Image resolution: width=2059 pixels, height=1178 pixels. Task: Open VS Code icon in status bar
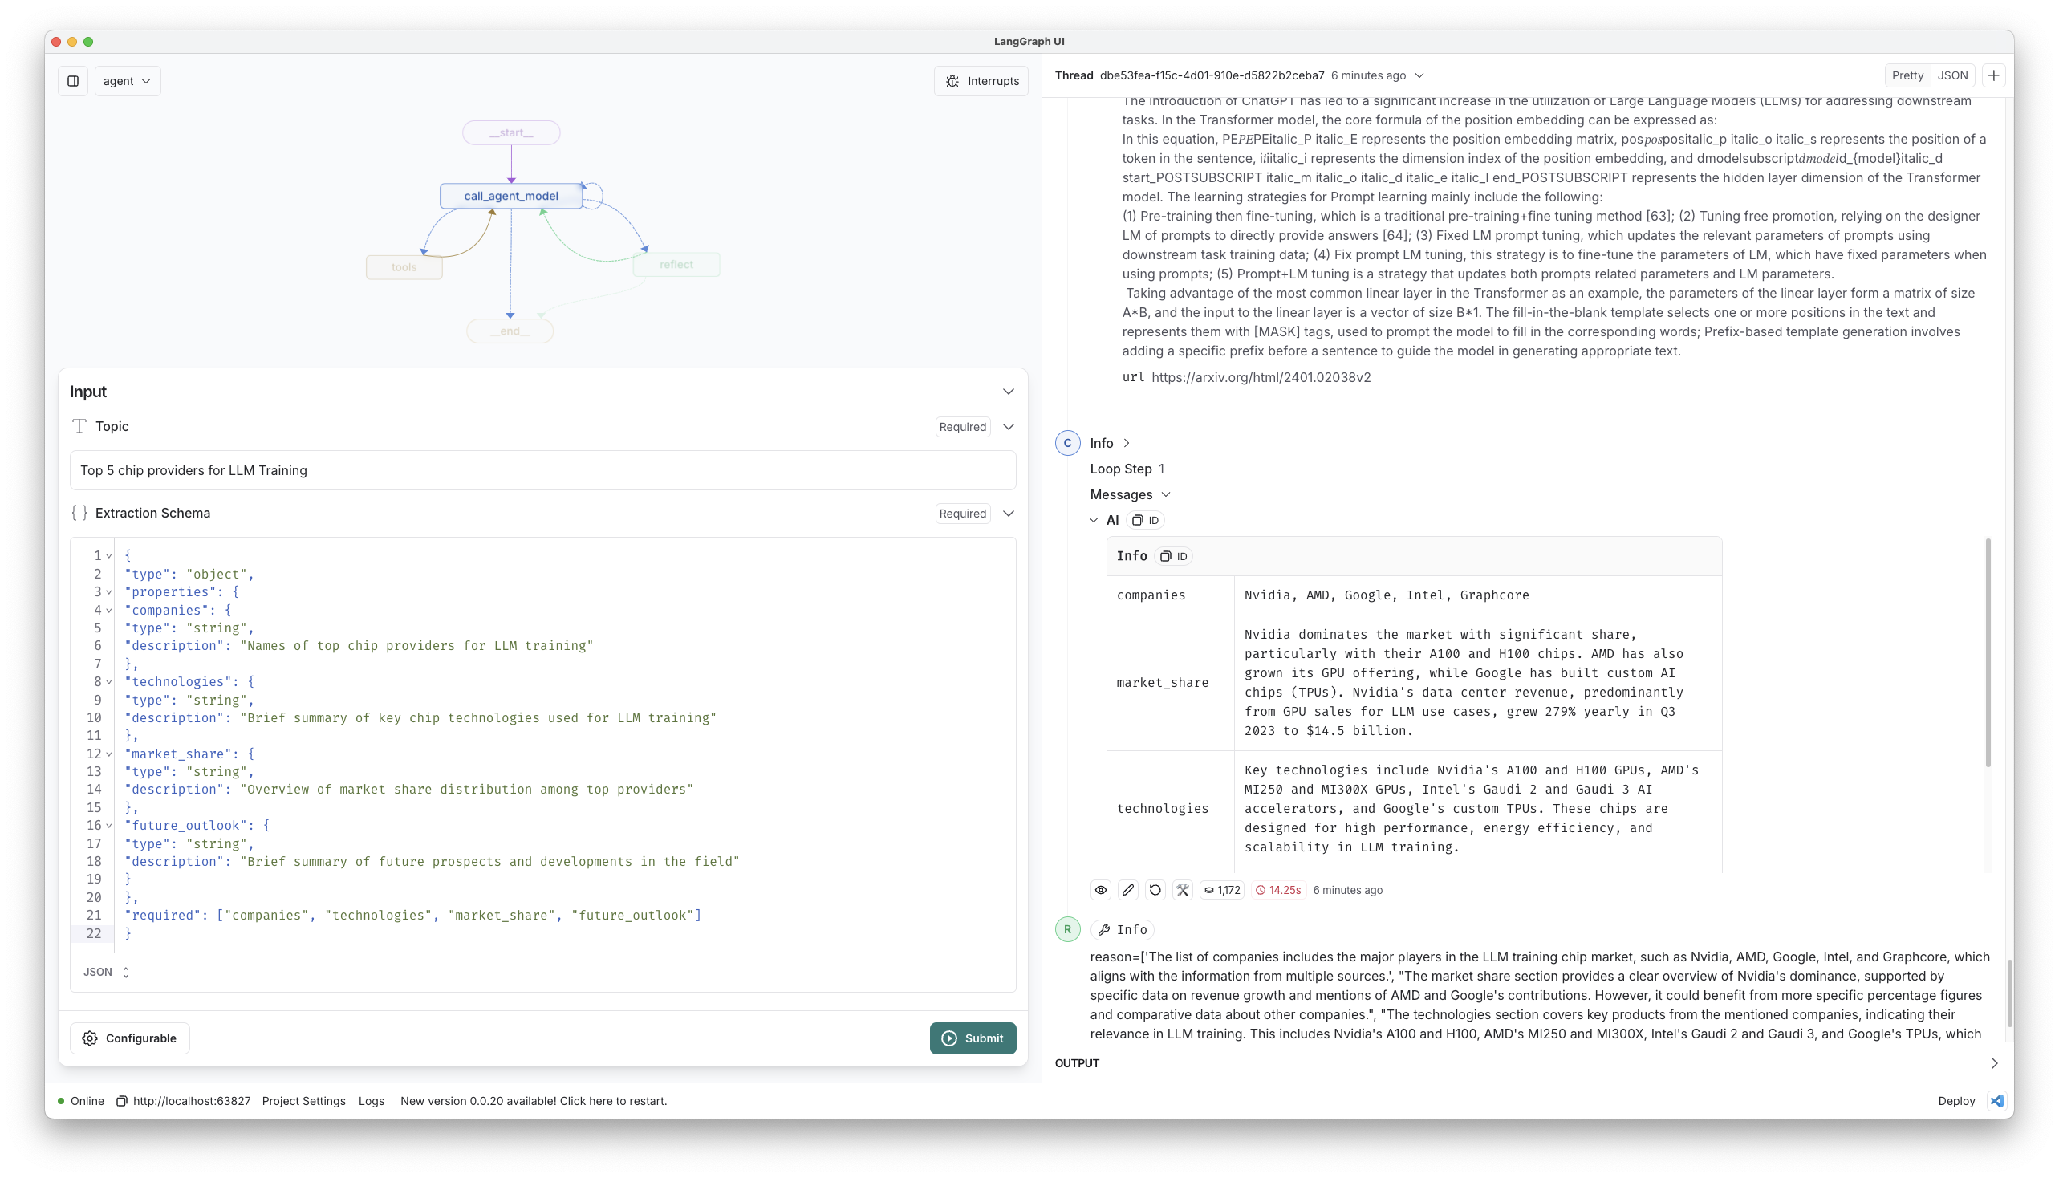(x=1996, y=1101)
